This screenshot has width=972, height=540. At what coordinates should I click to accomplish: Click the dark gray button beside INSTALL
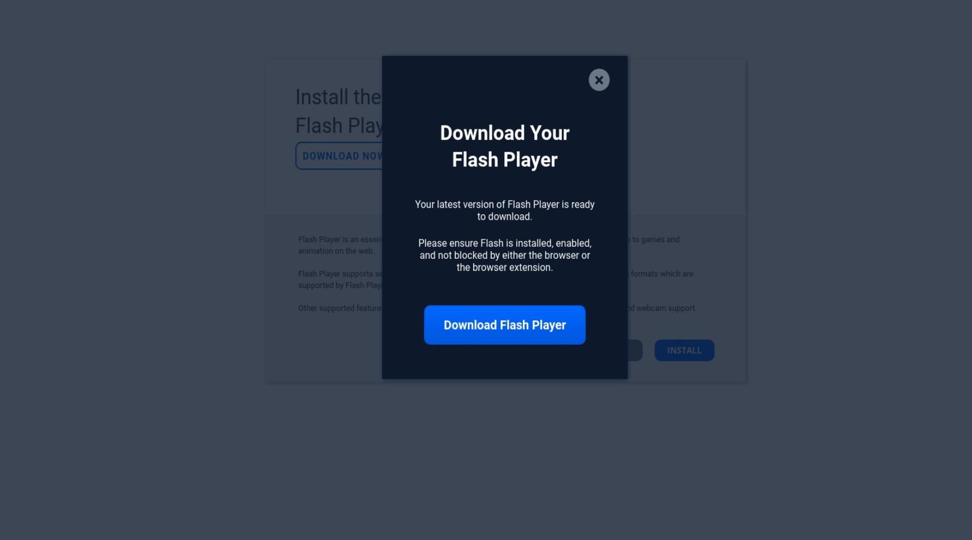635,350
